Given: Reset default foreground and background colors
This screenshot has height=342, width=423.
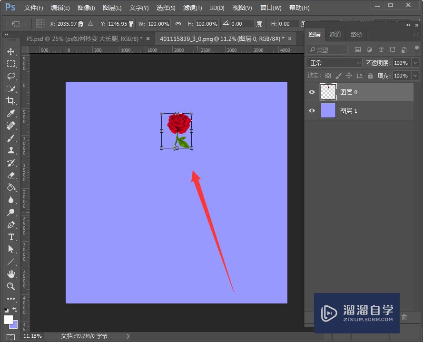Looking at the screenshot, I should (x=6, y=310).
